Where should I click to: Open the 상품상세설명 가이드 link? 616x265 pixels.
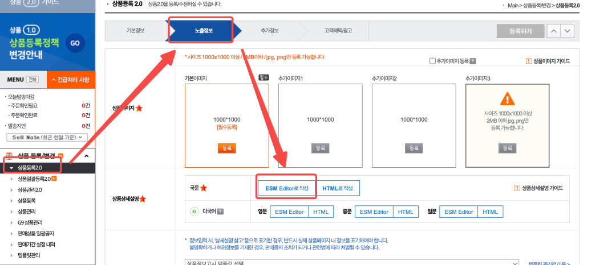(539, 188)
